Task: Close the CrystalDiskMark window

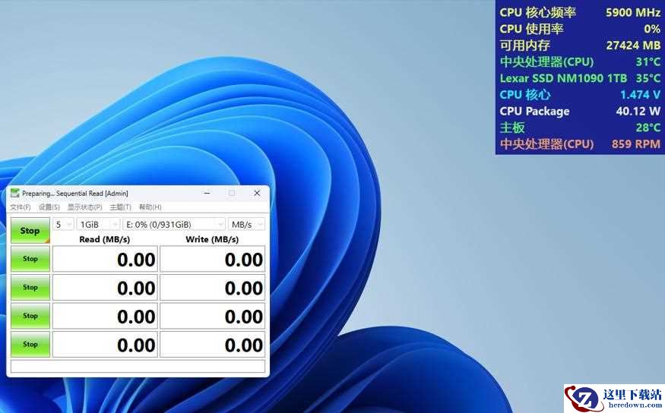Action: (x=257, y=193)
